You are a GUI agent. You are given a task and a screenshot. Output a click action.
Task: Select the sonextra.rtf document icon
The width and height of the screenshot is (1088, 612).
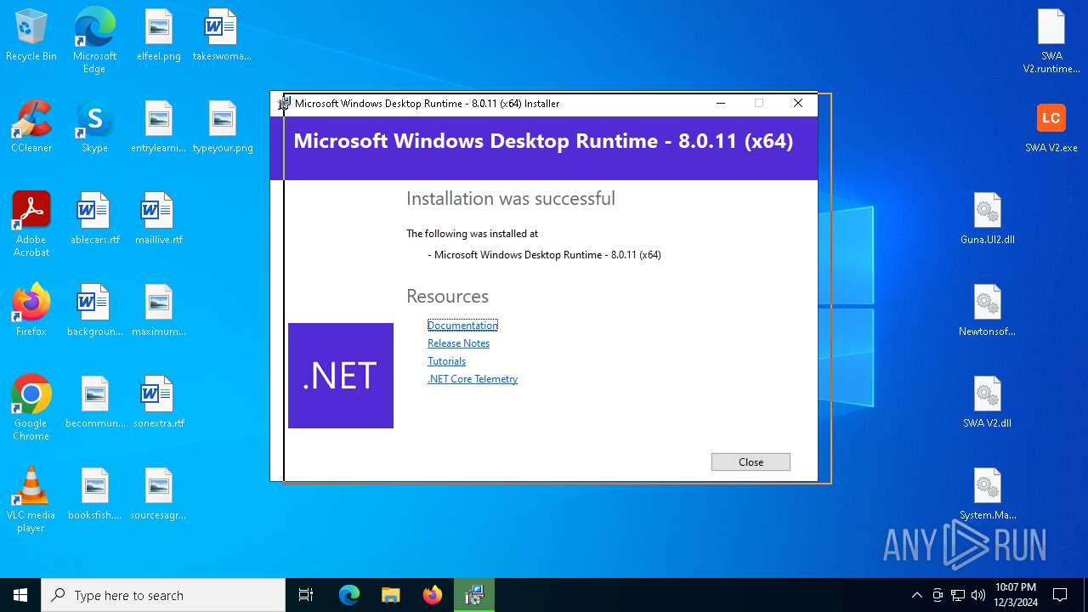coord(159,403)
